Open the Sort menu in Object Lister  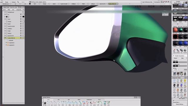click(x=13, y=10)
